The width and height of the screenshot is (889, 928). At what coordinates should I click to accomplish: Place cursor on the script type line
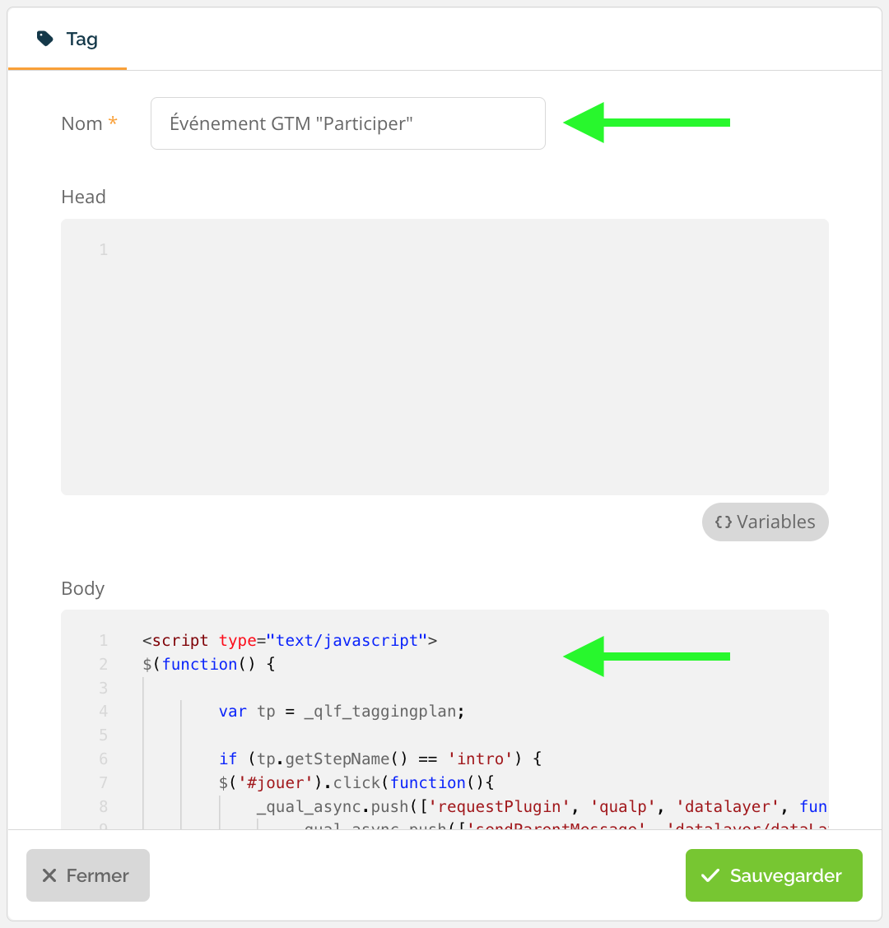(290, 640)
